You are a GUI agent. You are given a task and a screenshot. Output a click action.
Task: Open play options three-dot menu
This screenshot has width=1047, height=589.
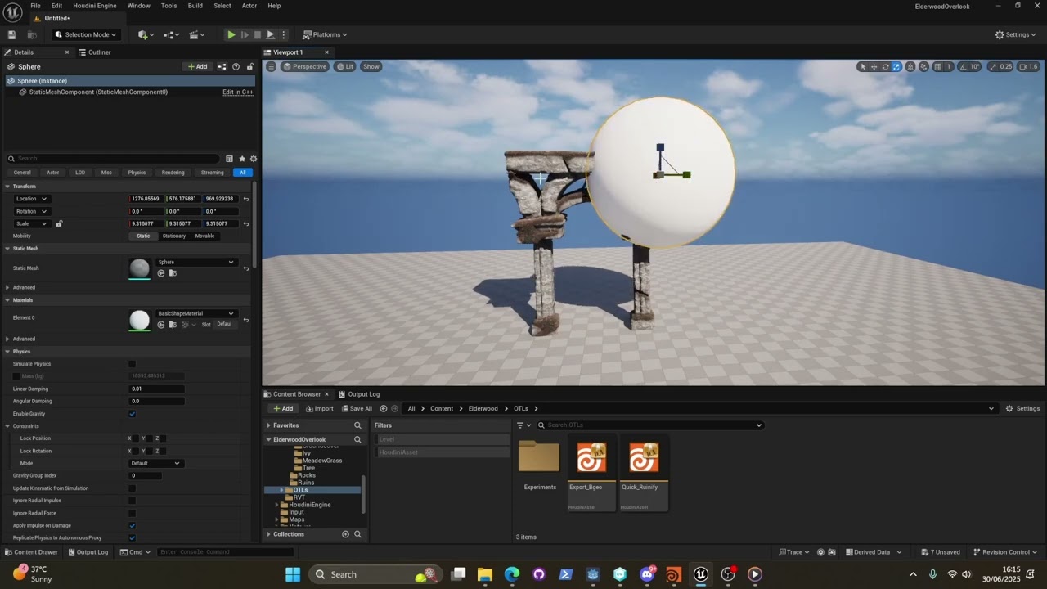tap(284, 34)
